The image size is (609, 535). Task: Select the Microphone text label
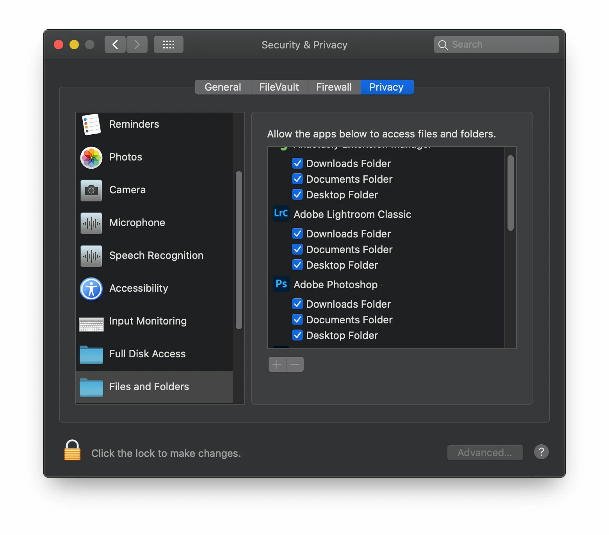(137, 223)
